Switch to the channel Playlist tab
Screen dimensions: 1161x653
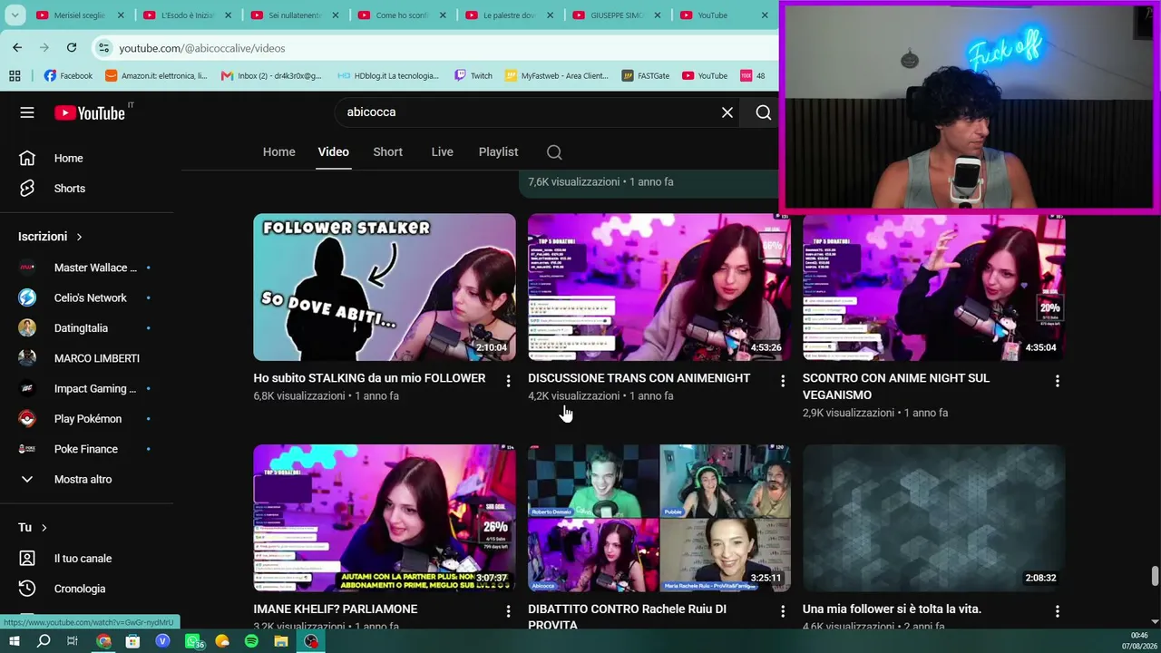[498, 152]
